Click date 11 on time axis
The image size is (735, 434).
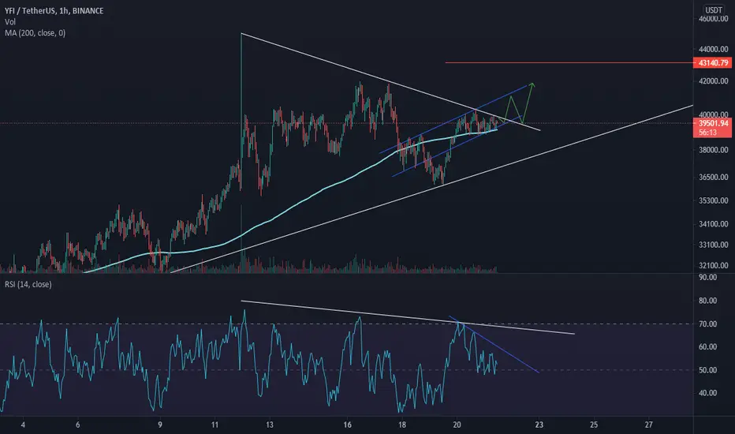215,425
